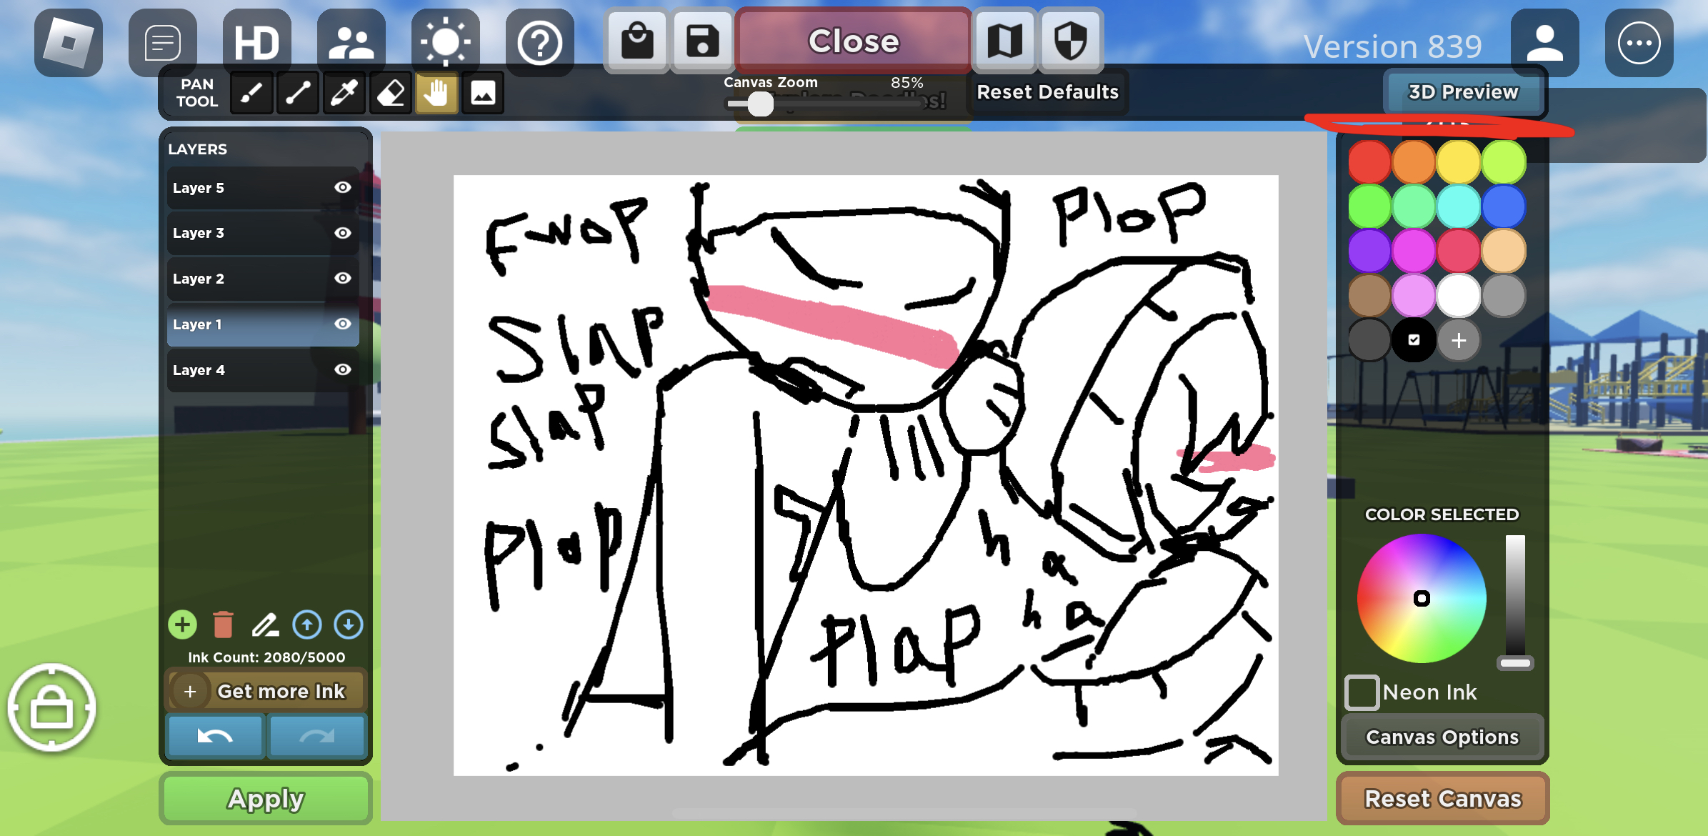Enable the Neon Ink checkbox
Screen dimensions: 1708x836
click(x=1362, y=692)
